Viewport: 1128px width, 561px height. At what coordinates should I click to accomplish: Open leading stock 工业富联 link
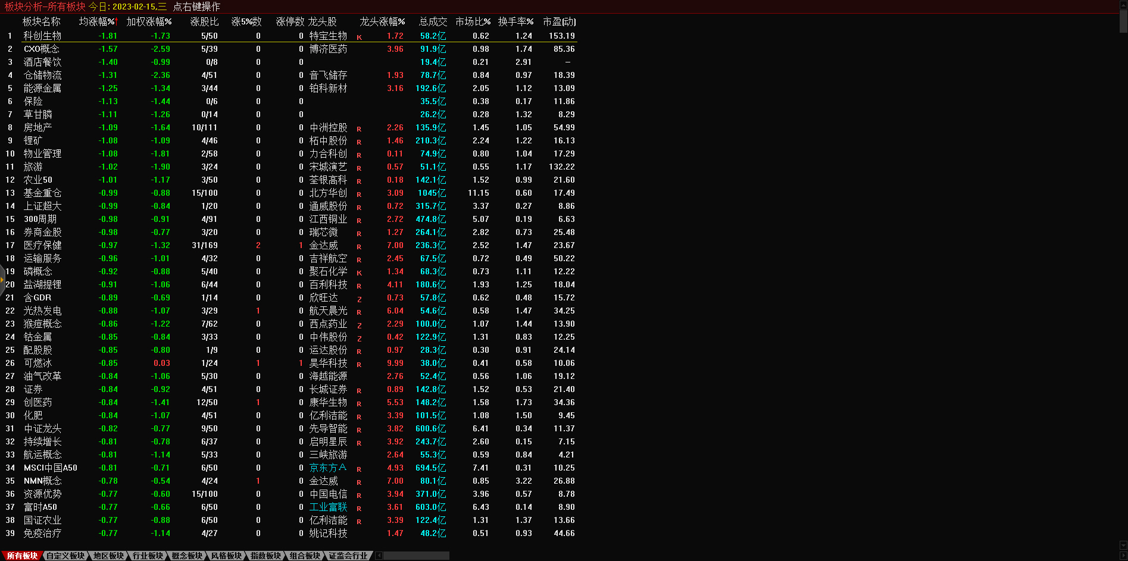[x=328, y=507]
